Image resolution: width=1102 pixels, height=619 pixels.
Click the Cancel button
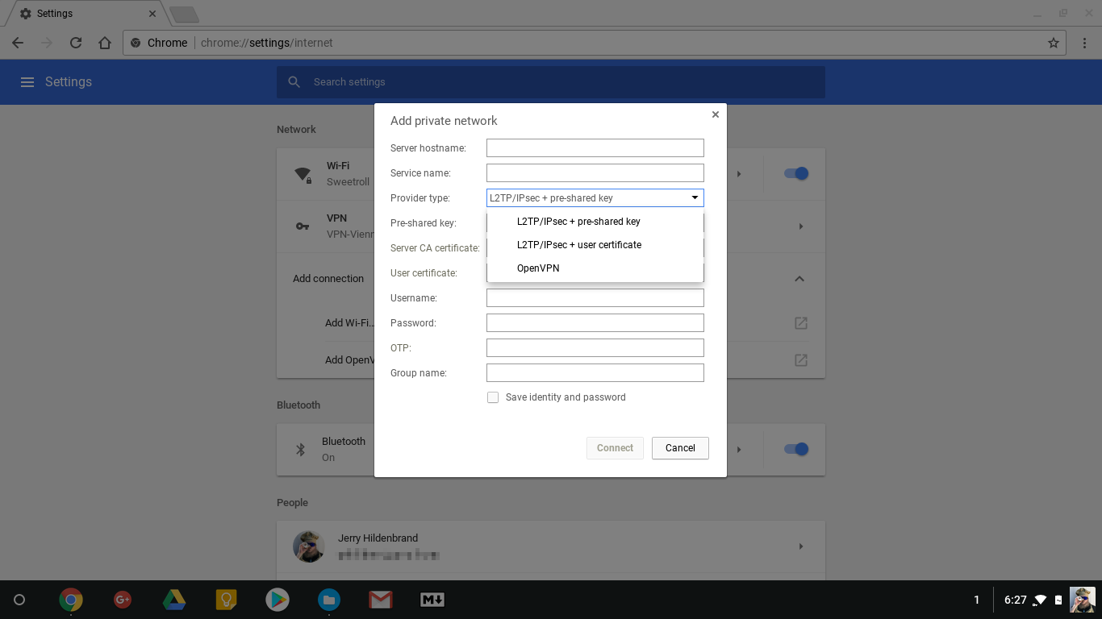(x=680, y=448)
